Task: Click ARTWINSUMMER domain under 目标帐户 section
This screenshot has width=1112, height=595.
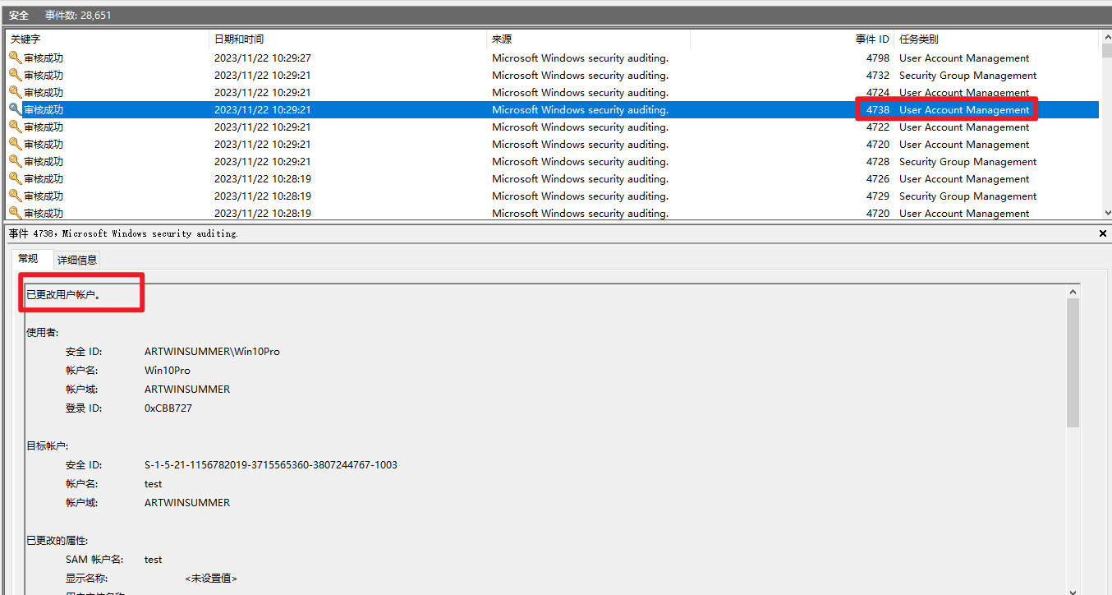Action: click(187, 503)
